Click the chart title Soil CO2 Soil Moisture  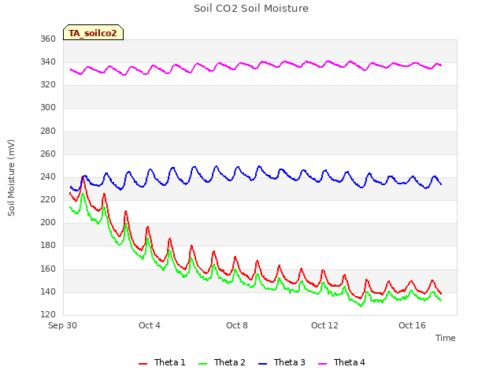tap(251, 9)
